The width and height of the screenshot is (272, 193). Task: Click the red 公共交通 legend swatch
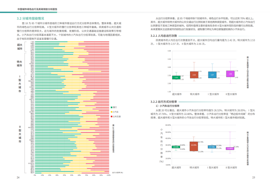pyautogui.click(x=111, y=116)
